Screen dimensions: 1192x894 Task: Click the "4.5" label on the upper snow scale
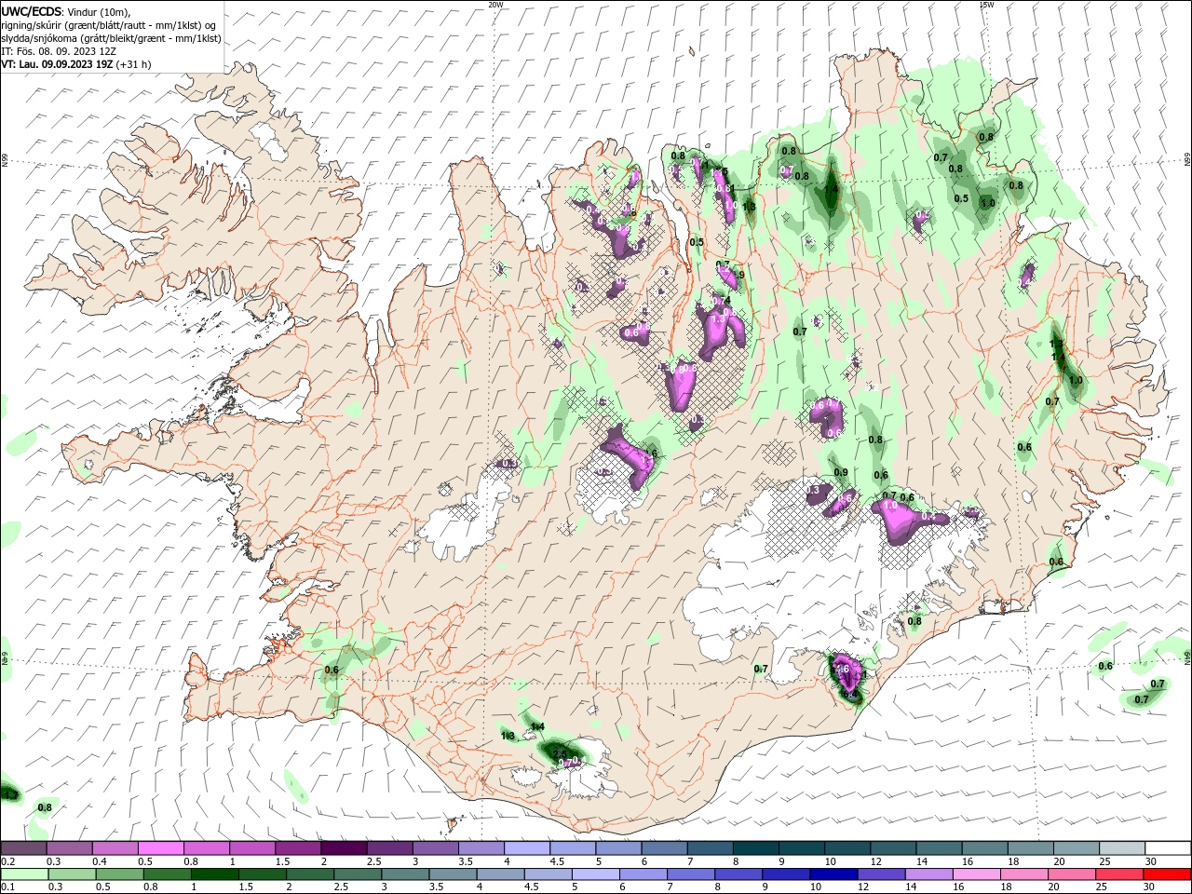pyautogui.click(x=557, y=861)
